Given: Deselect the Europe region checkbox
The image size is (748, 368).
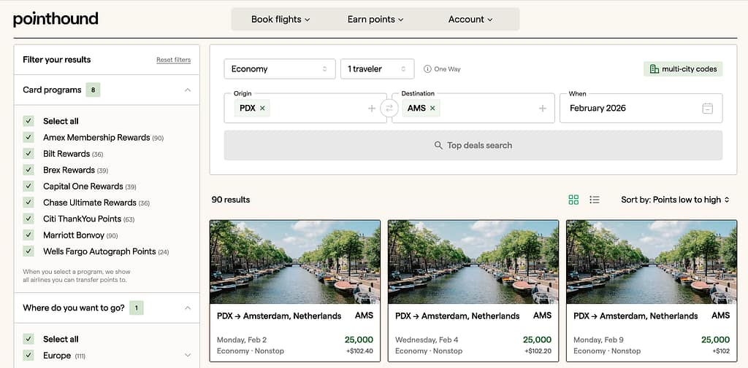Looking at the screenshot, I should [x=28, y=356].
